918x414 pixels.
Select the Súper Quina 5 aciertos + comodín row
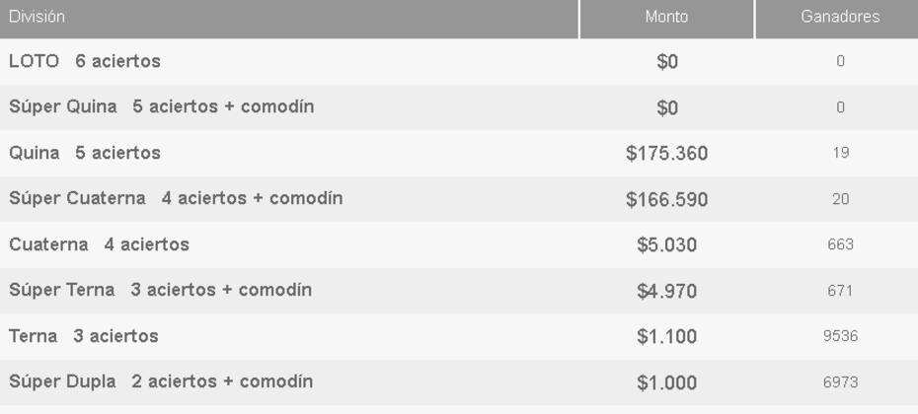[459, 107]
